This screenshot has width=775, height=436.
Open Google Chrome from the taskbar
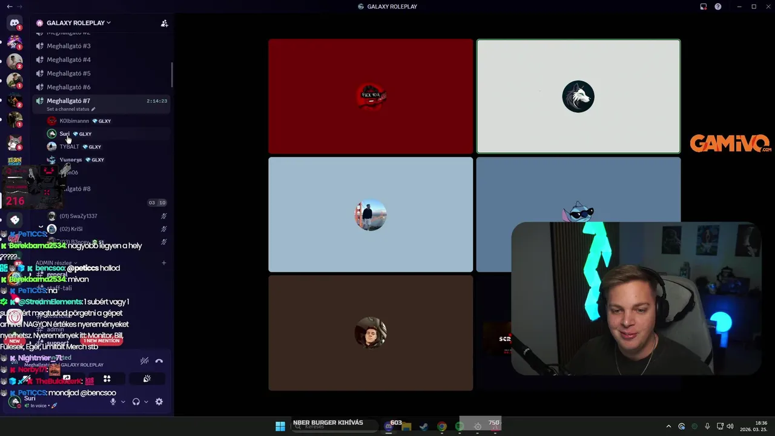[x=442, y=426]
